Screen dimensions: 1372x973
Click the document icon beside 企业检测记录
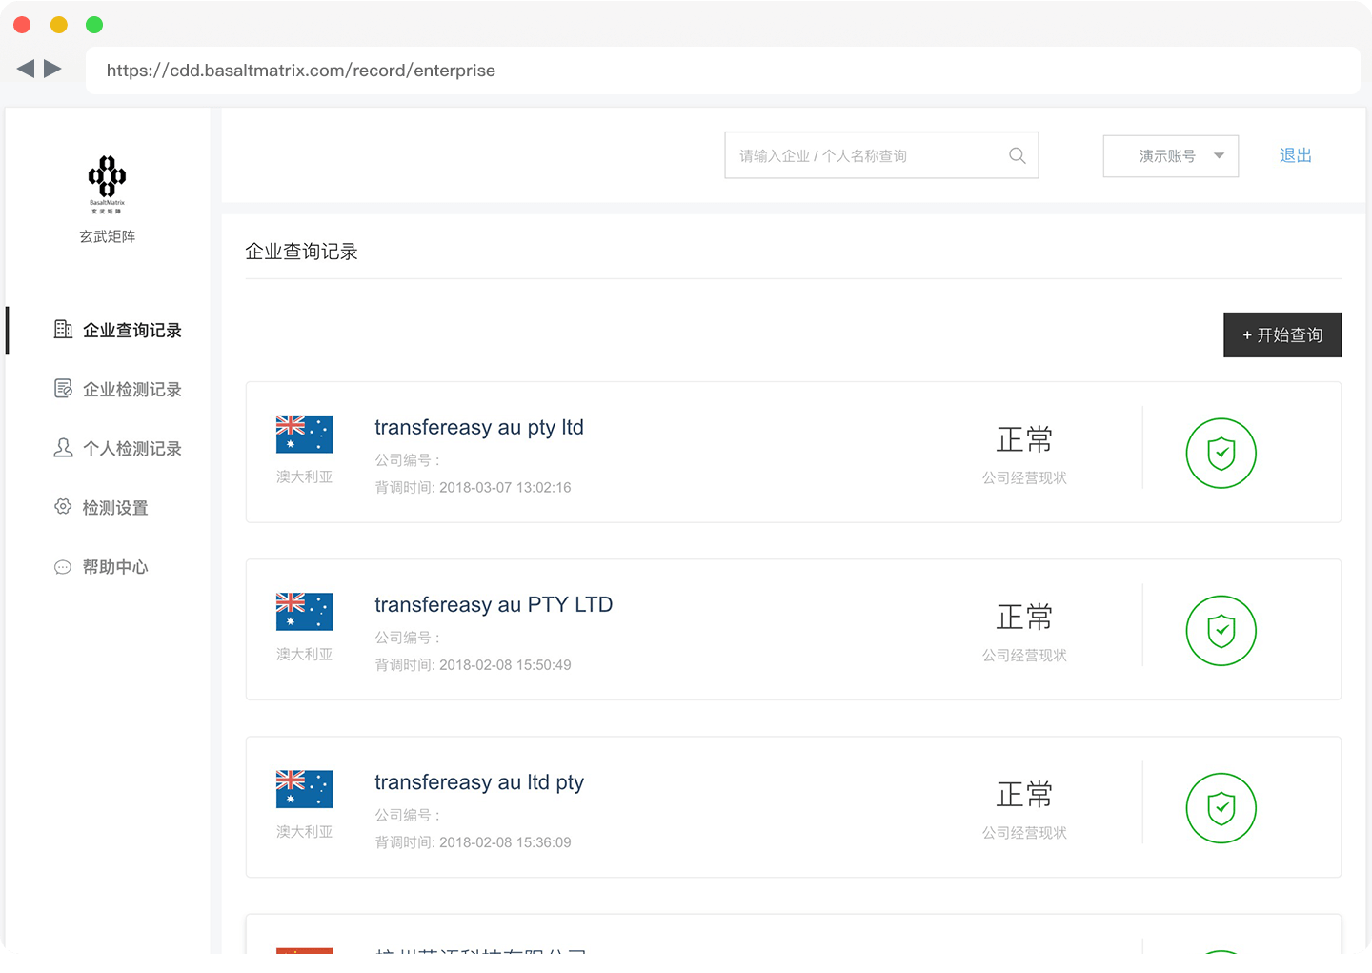63,389
